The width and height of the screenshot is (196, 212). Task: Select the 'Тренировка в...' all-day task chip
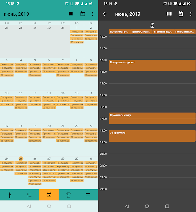141,31
